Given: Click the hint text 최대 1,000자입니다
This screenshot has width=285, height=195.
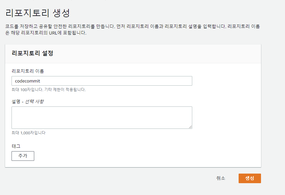Looking at the screenshot, I should [28, 133].
